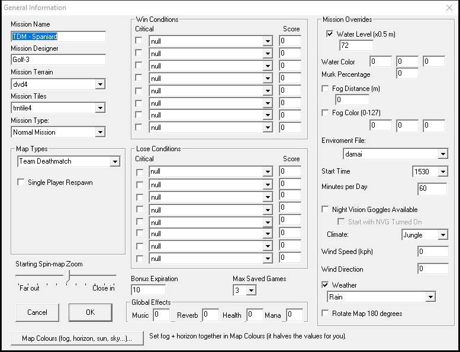The height and width of the screenshot is (352, 460).
Task: Check first Win Conditions critical box
Action: (x=139, y=40)
